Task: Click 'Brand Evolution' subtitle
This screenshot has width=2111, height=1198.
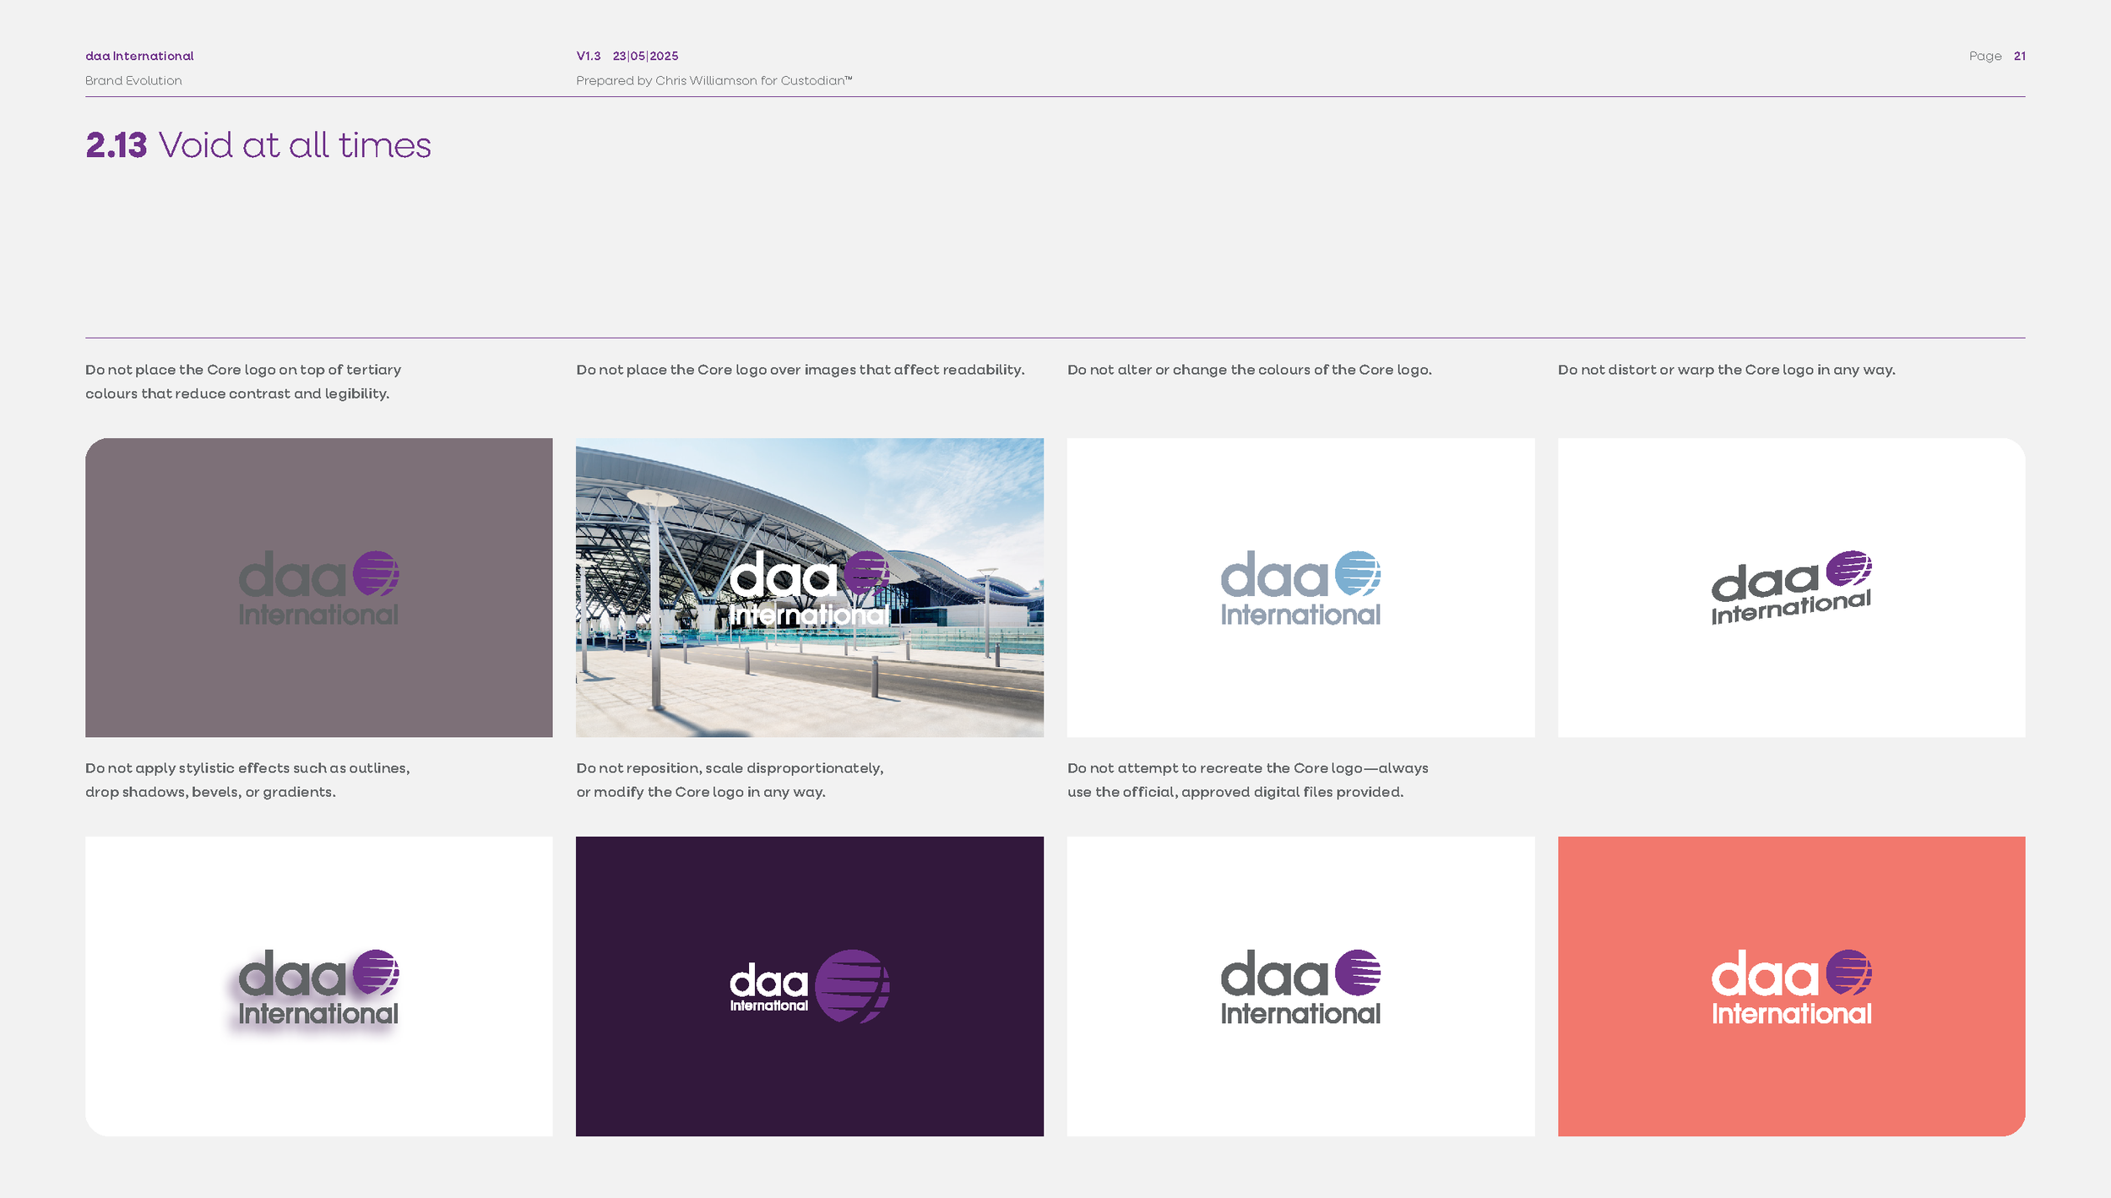Action: tap(133, 80)
